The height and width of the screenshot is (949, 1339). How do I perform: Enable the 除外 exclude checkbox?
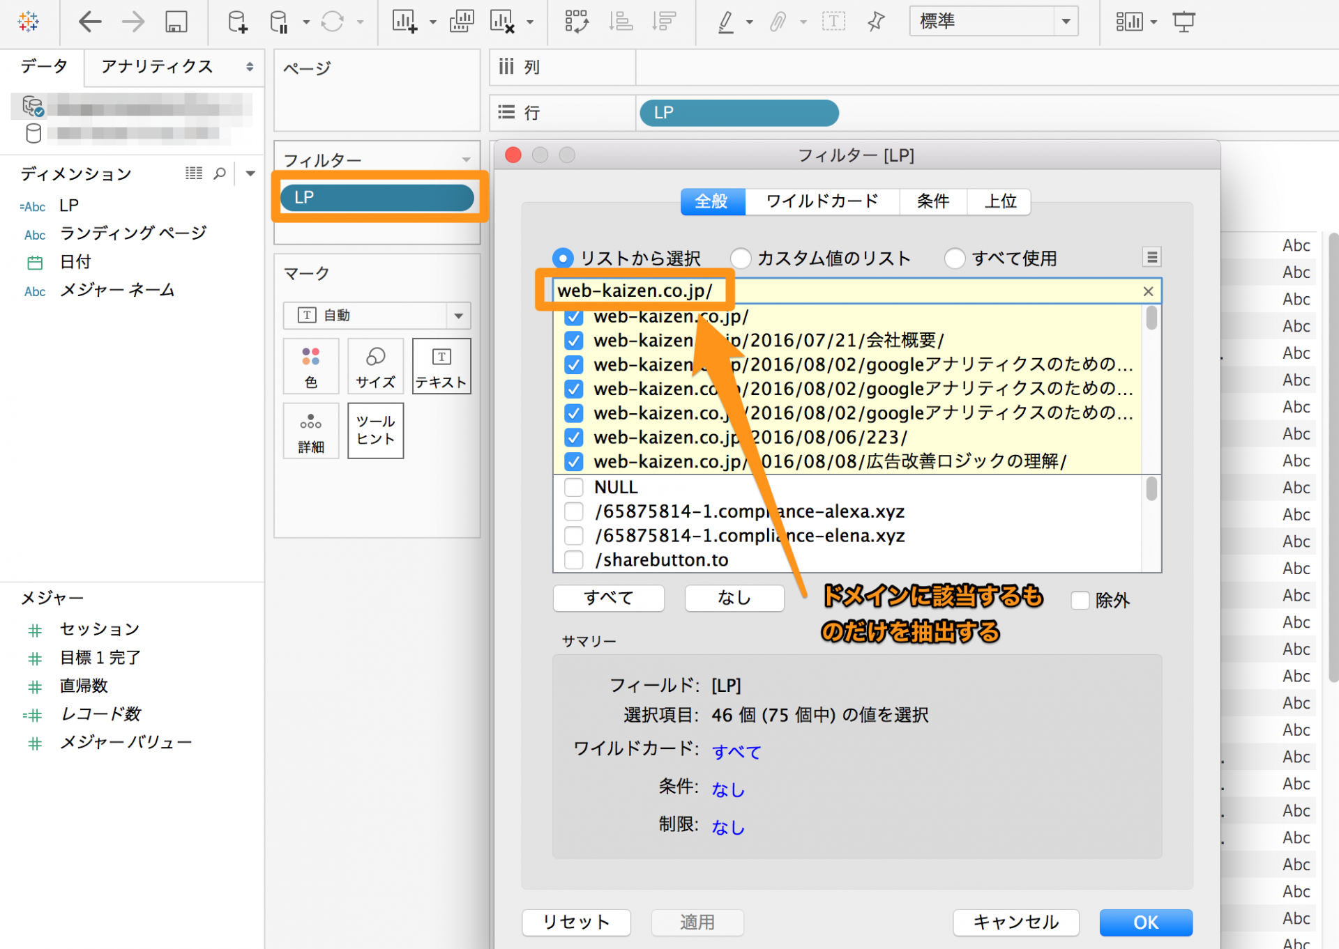(1080, 600)
